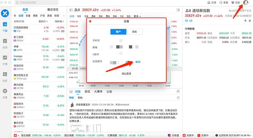
Task: Click the stock search input field
Action: click(36, 3)
